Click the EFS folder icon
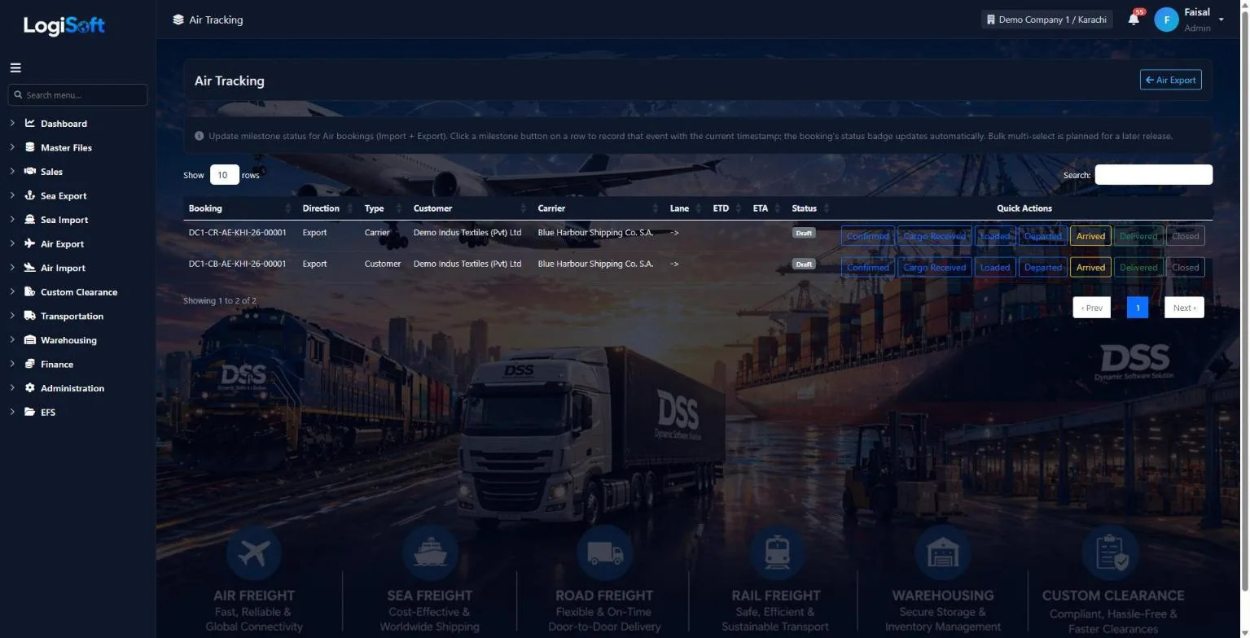 pyautogui.click(x=30, y=412)
